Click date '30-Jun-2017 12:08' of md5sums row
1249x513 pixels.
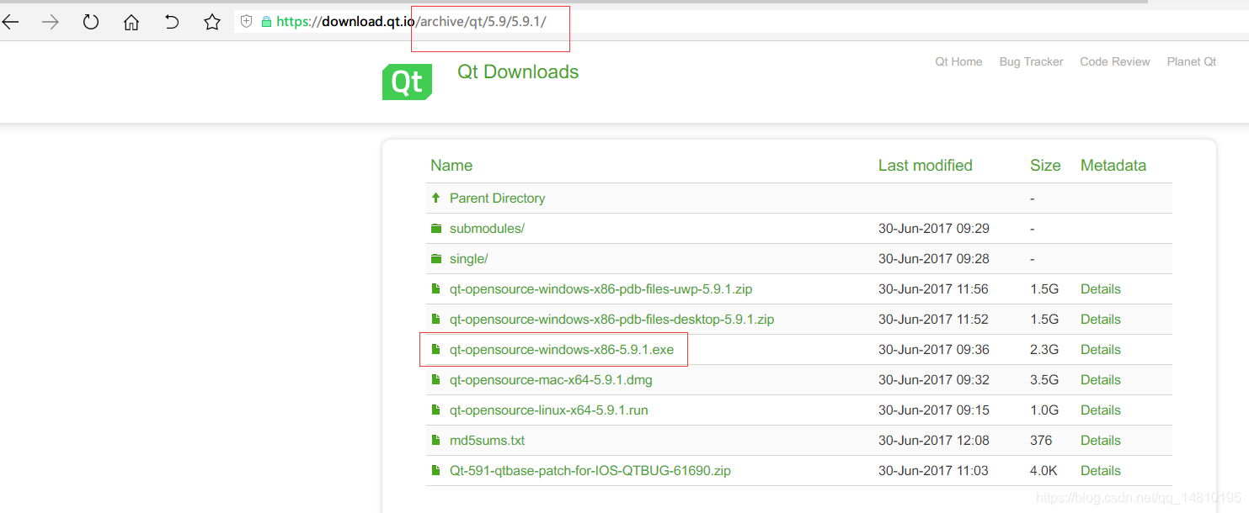coord(933,441)
